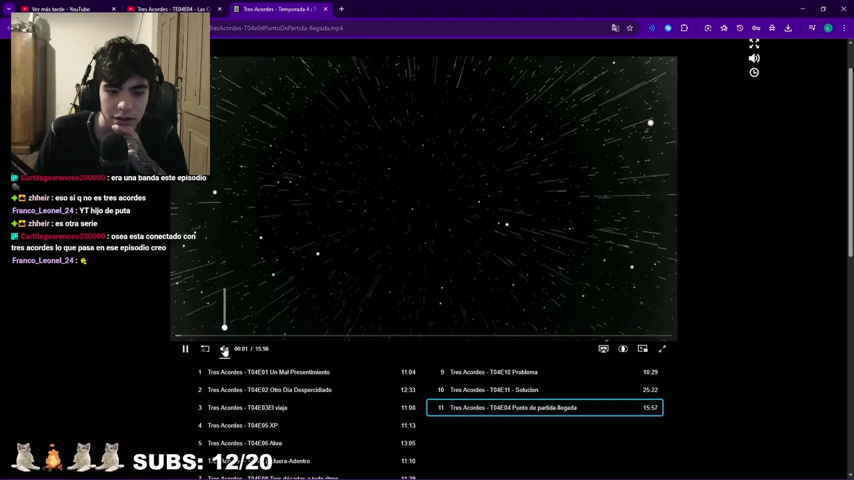Screen dimensions: 854x480
Task: Pause the video playback
Action: point(185,349)
